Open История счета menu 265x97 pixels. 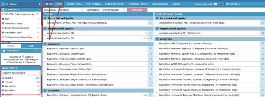pyautogui.click(x=138, y=4)
